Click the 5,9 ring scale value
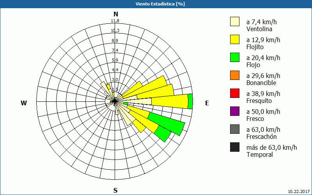 (115, 60)
